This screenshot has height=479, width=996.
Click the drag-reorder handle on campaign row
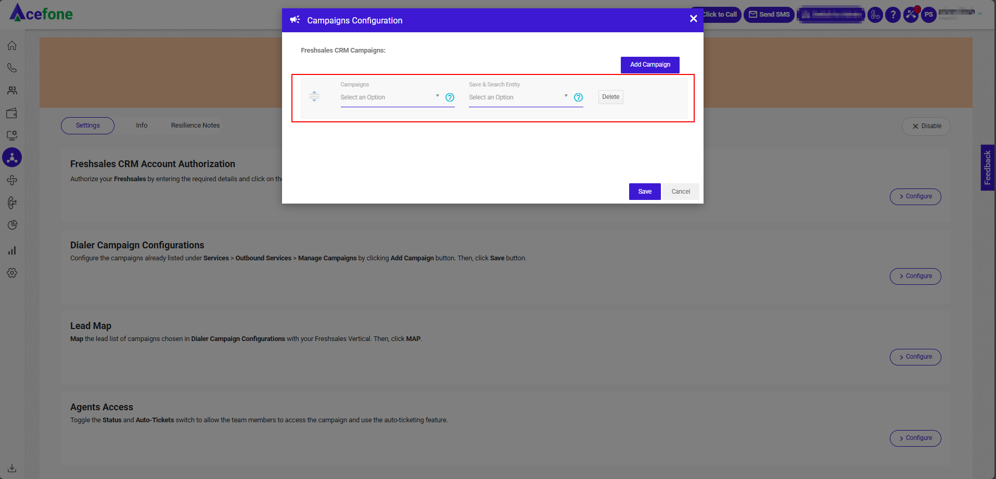(x=314, y=96)
